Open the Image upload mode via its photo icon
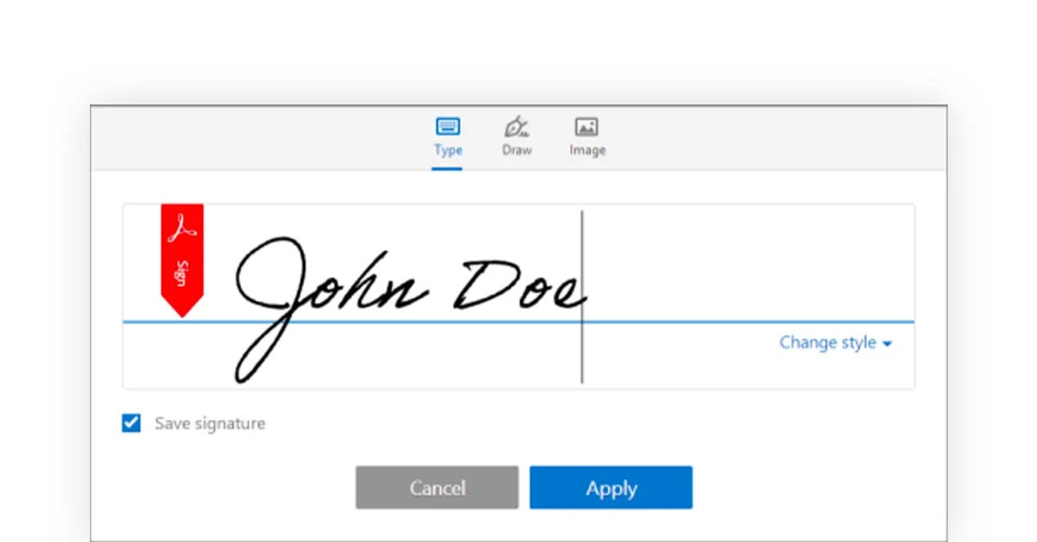The width and height of the screenshot is (1037, 542). tap(587, 126)
